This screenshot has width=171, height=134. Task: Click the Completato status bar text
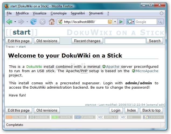pos(15,125)
